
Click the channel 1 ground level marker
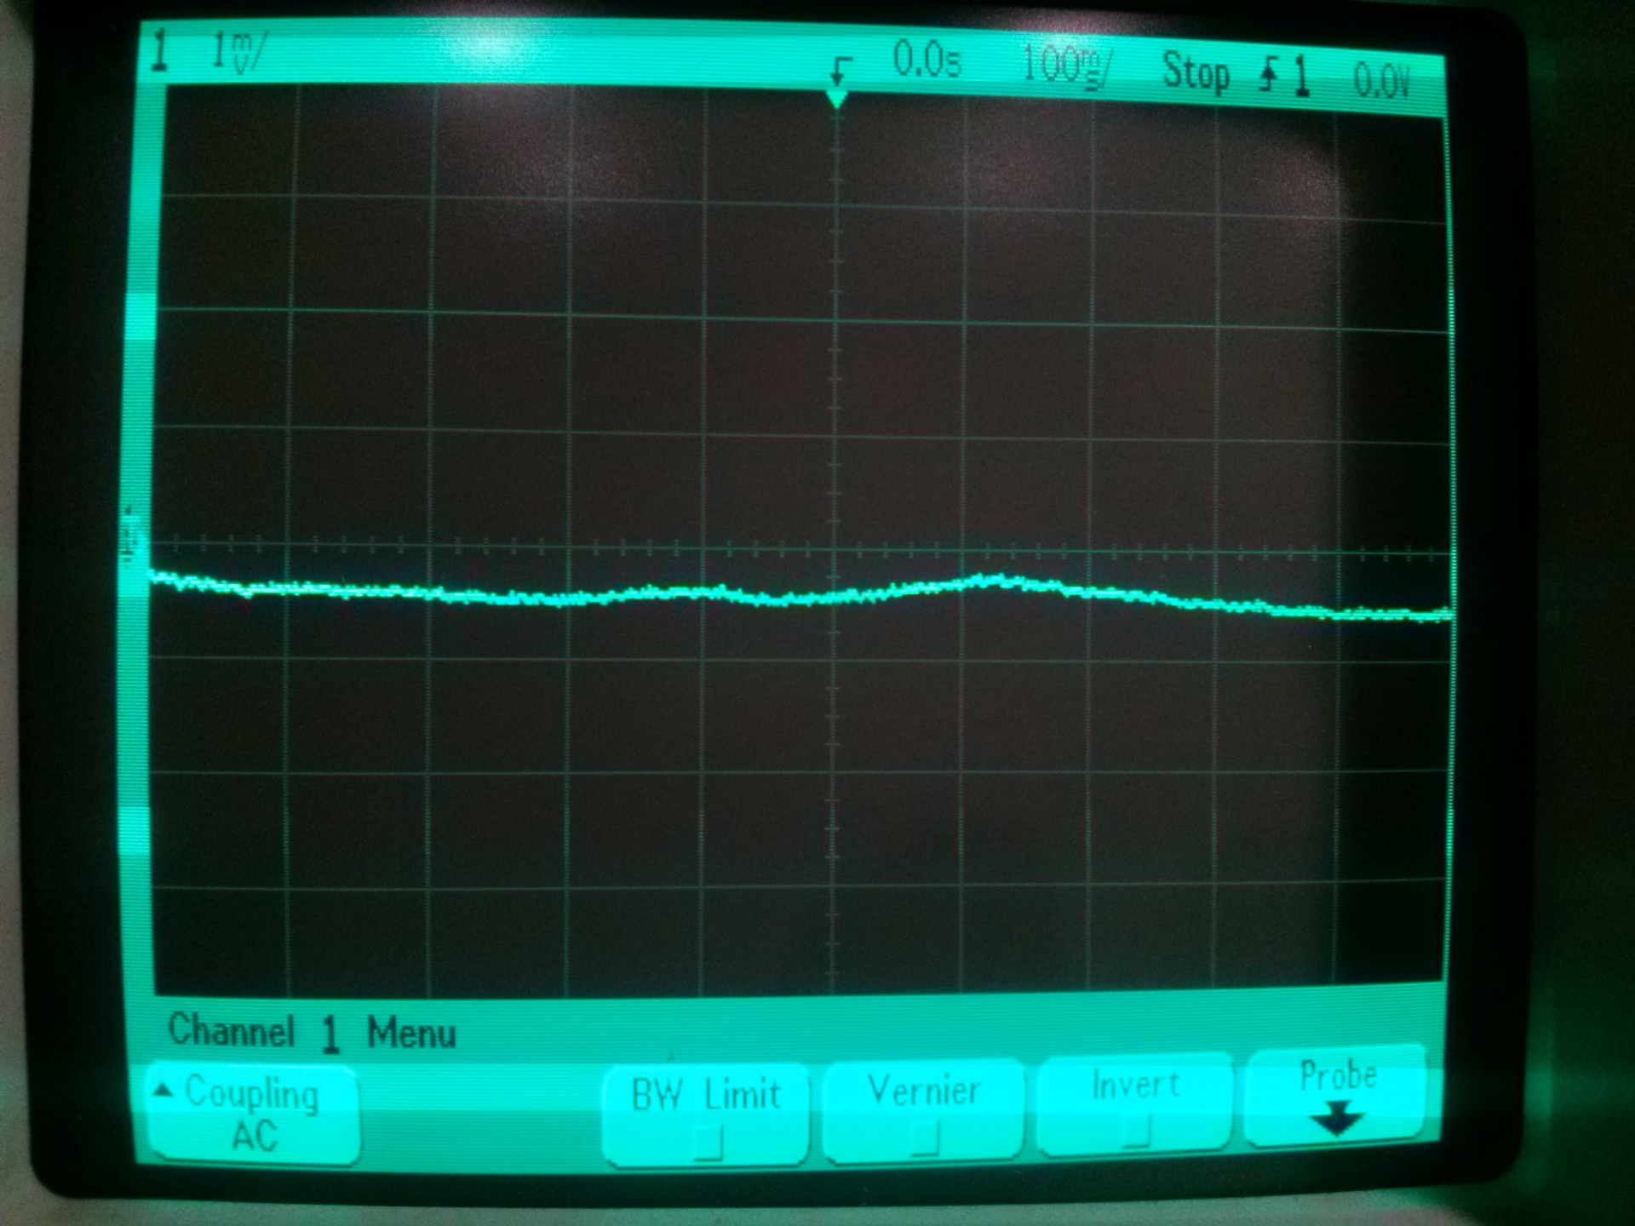[x=129, y=538]
